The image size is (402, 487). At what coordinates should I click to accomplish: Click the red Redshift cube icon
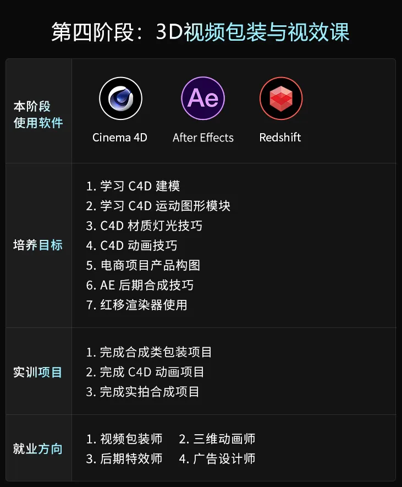pyautogui.click(x=281, y=99)
